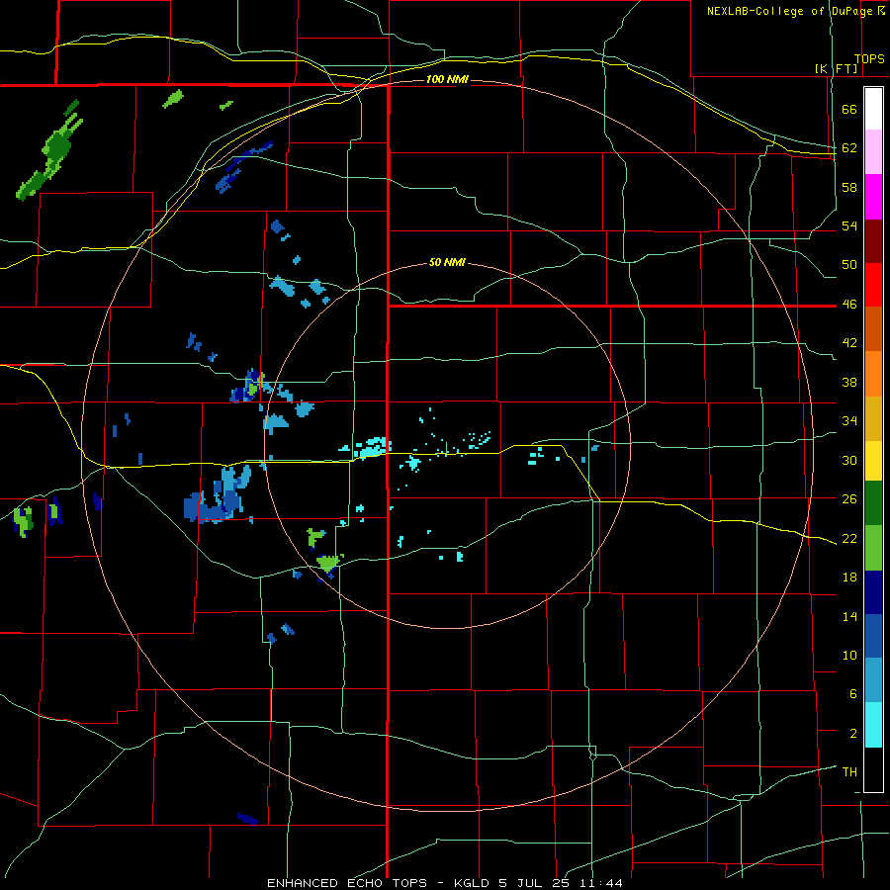Viewport: 890px width, 890px height.
Task: Click the legend value 22
Action: click(849, 538)
